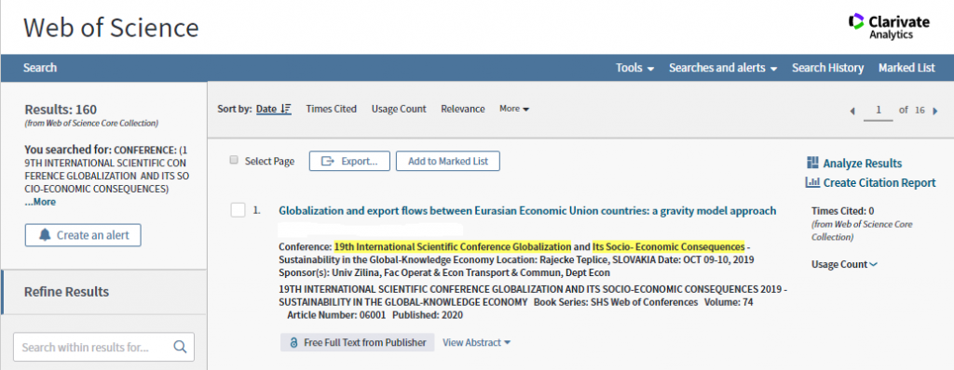Viewport: 954px width, 370px height.
Task: Open Analyze Results link
Action: [x=854, y=163]
